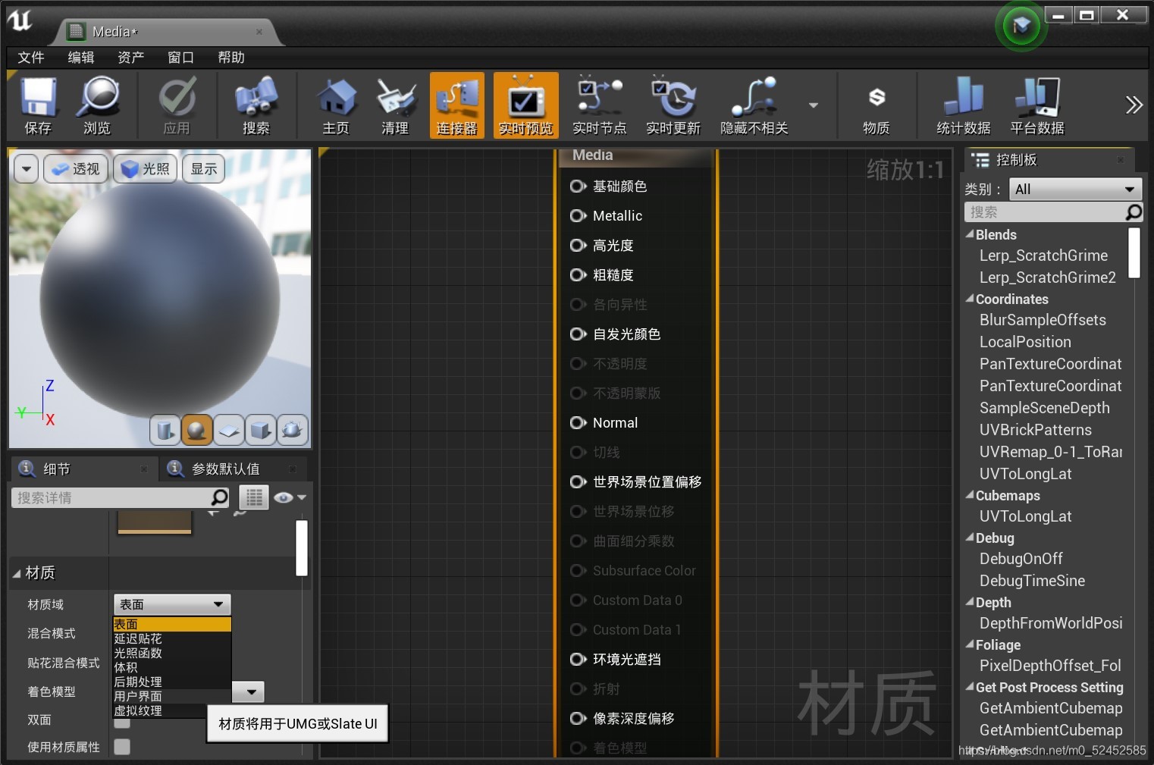The height and width of the screenshot is (765, 1154).
Task: Select cylinder preview mesh icon
Action: click(x=165, y=430)
